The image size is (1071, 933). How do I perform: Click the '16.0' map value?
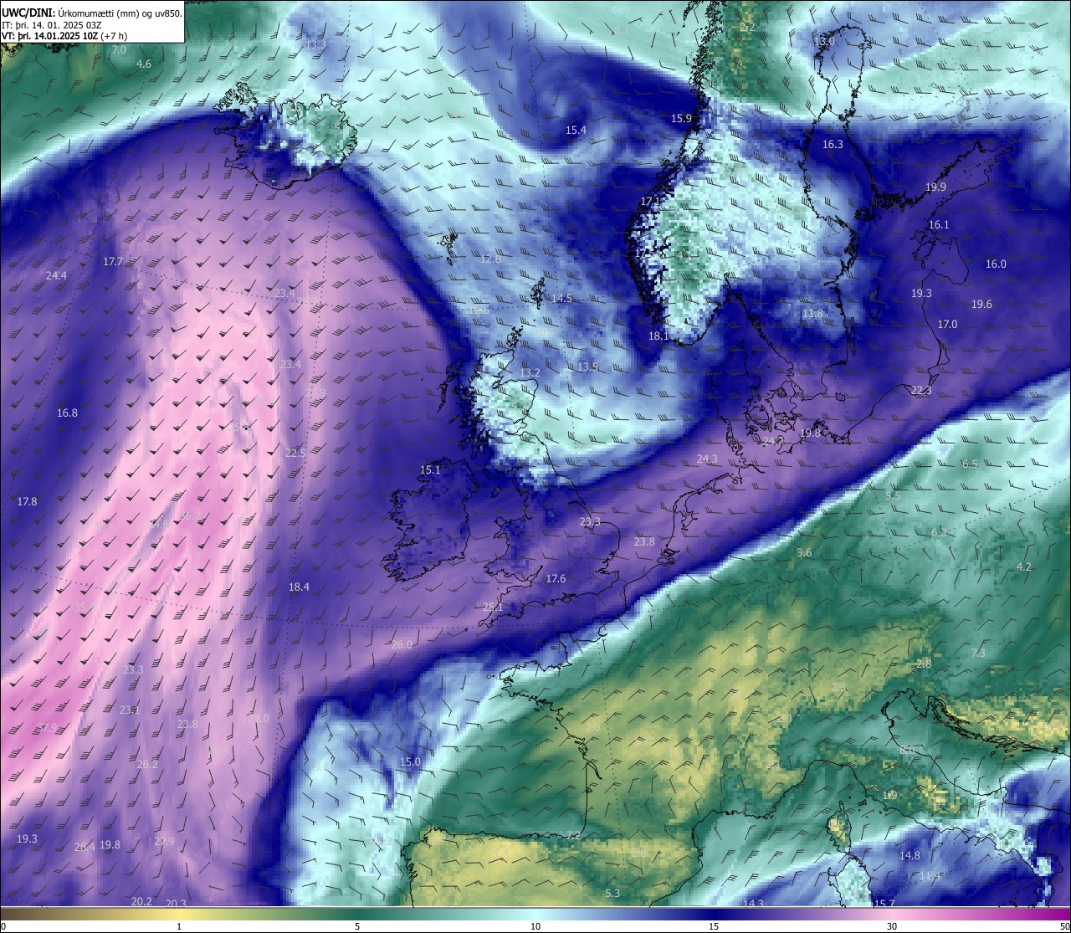pos(996,264)
